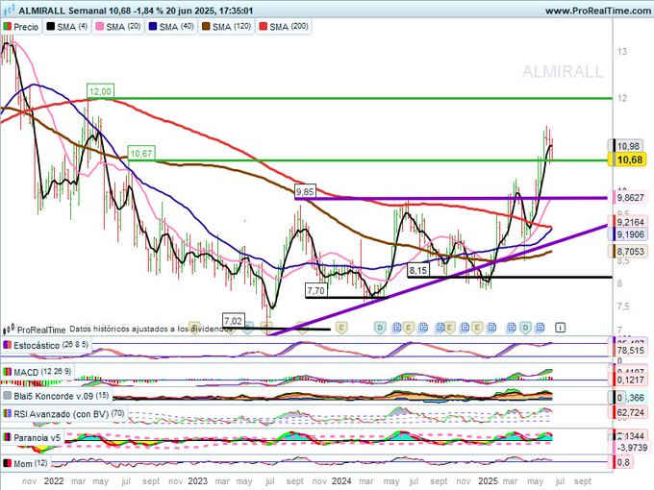Click the Paranoia v5 indicator icon
The image size is (654, 490).
point(7,438)
